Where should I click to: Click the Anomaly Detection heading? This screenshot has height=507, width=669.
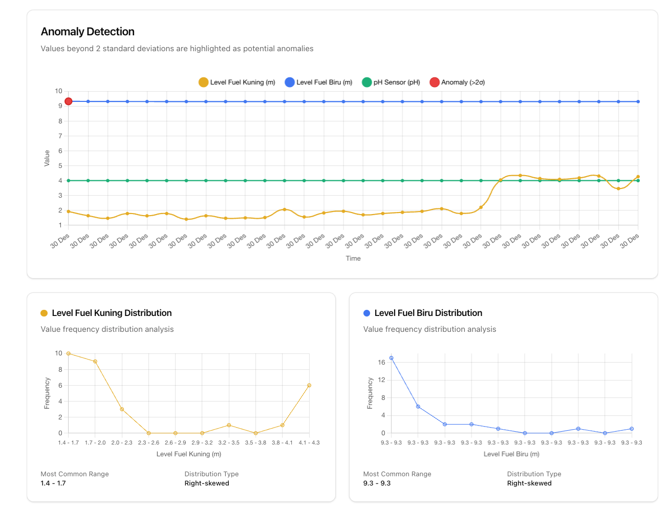tap(88, 32)
